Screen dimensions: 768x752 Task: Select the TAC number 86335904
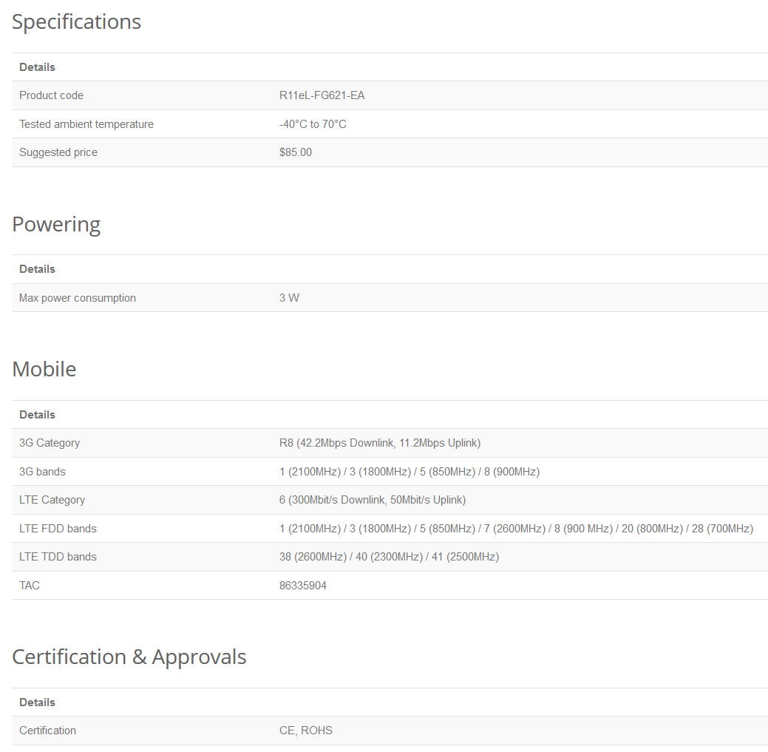click(303, 586)
